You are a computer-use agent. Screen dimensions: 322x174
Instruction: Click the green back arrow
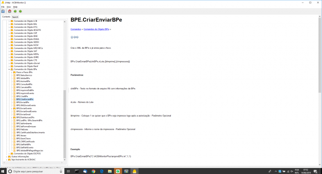(x=15, y=11)
